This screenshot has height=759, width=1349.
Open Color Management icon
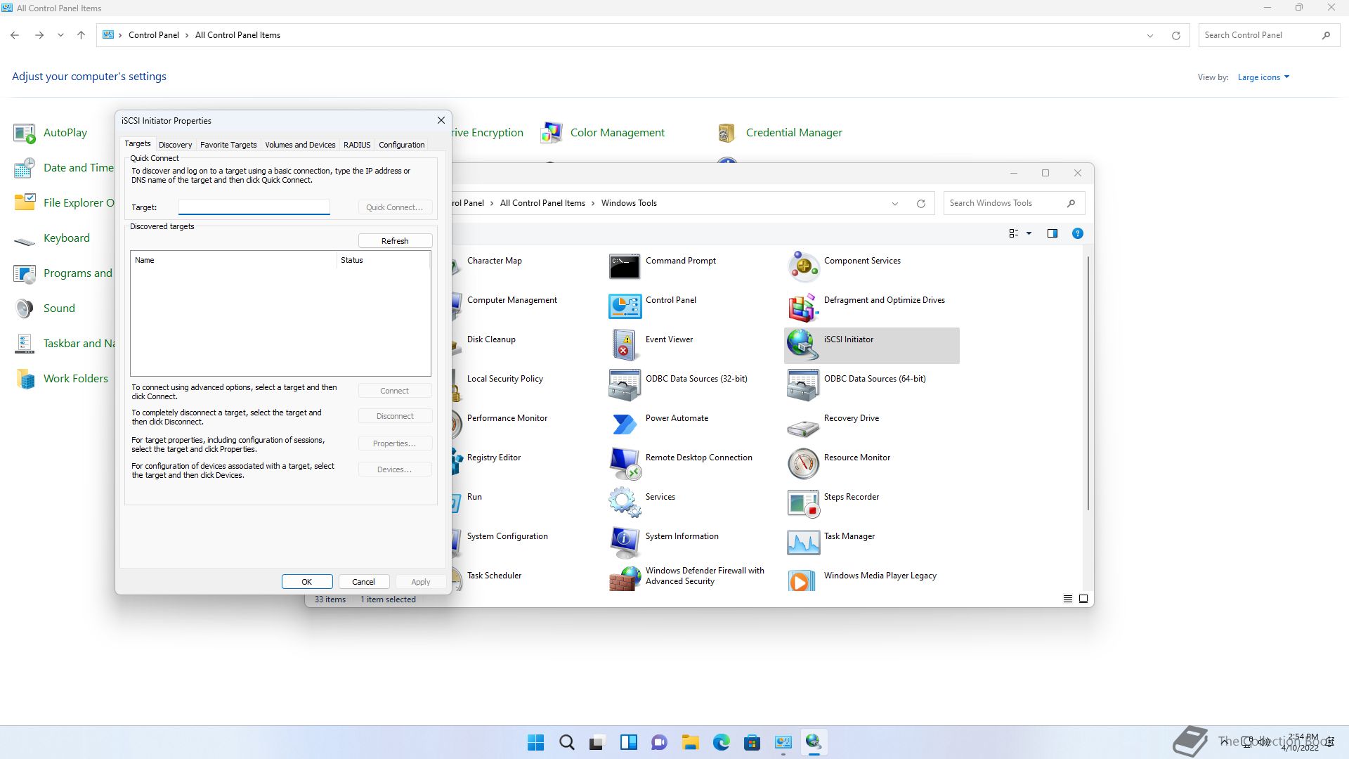coord(552,133)
